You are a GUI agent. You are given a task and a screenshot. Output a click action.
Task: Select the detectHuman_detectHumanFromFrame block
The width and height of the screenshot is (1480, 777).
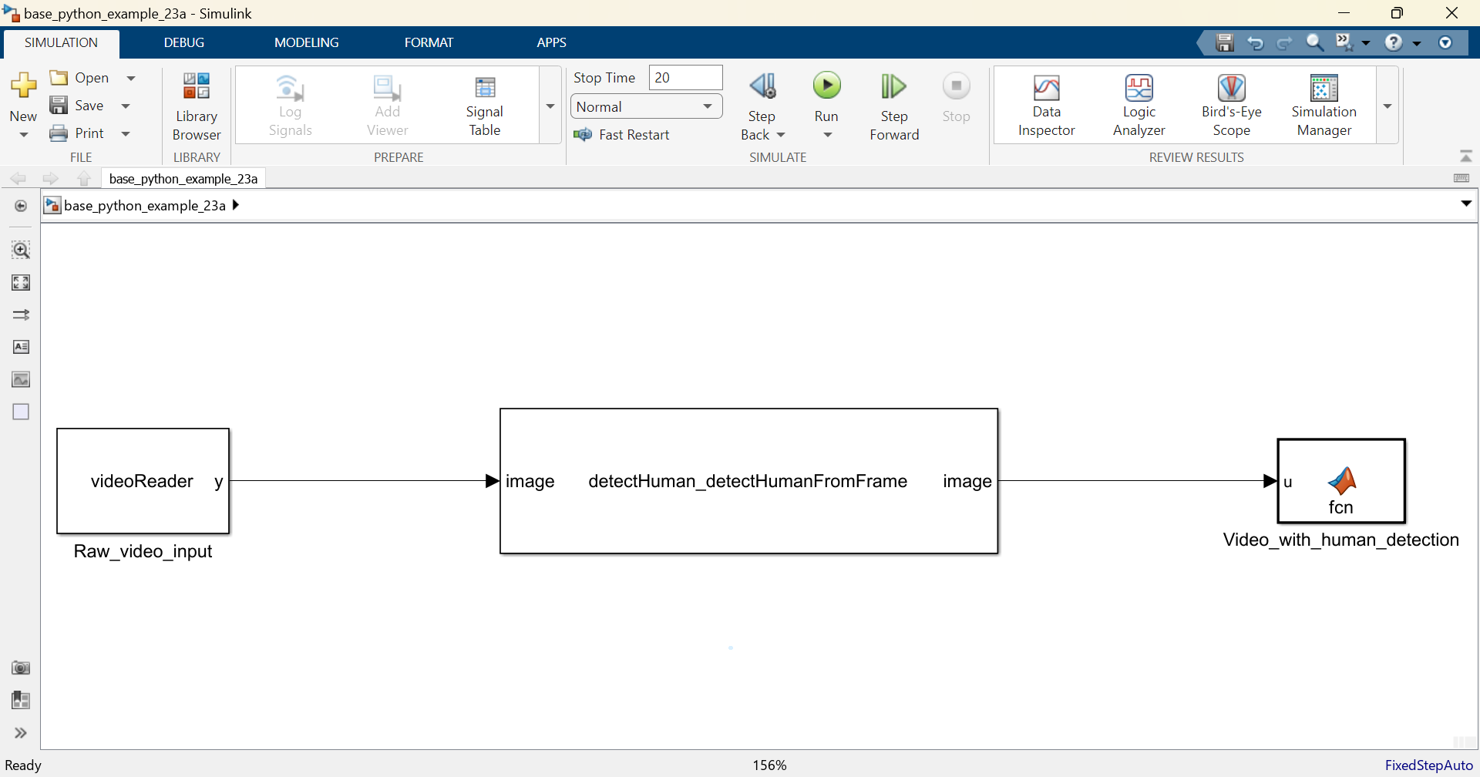748,481
